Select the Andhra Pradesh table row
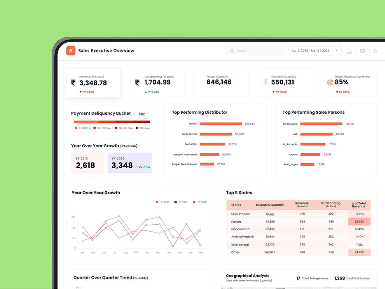Image resolution: width=385 pixels, height=289 pixels. tap(298, 237)
